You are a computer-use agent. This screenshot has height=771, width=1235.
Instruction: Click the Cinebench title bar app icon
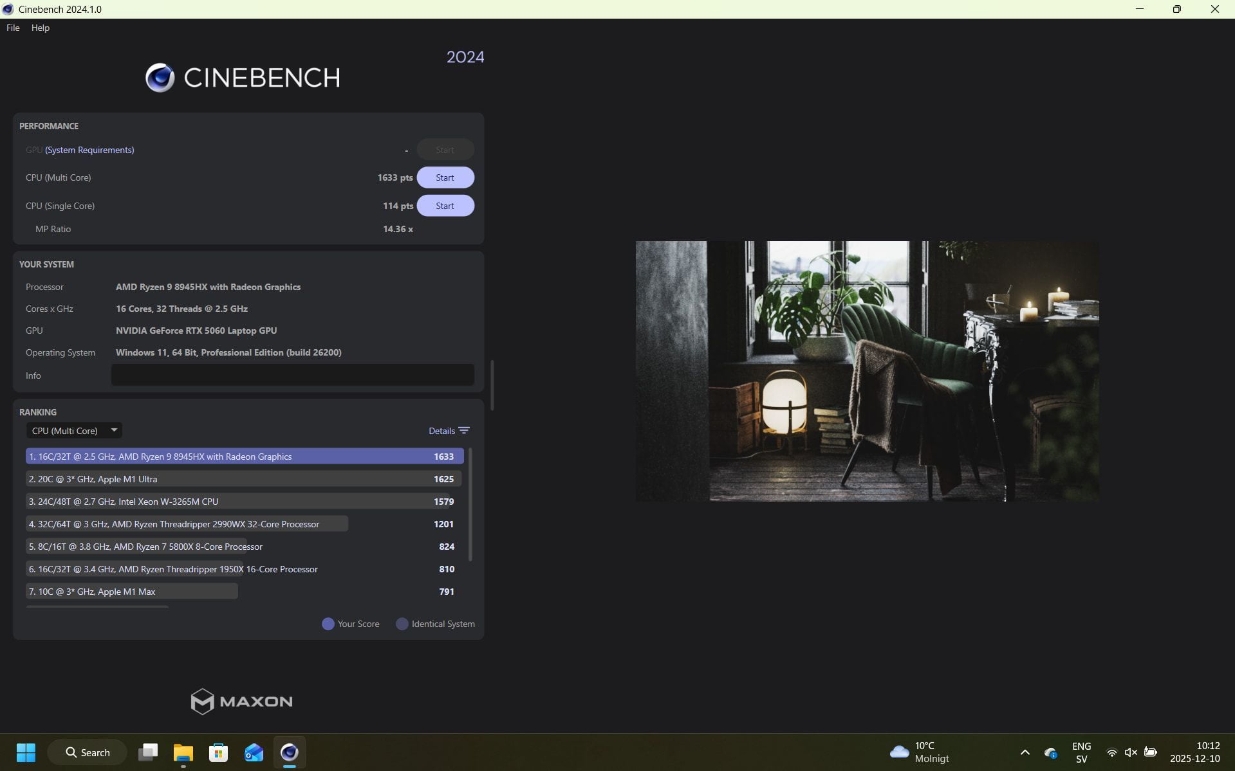coord(8,9)
